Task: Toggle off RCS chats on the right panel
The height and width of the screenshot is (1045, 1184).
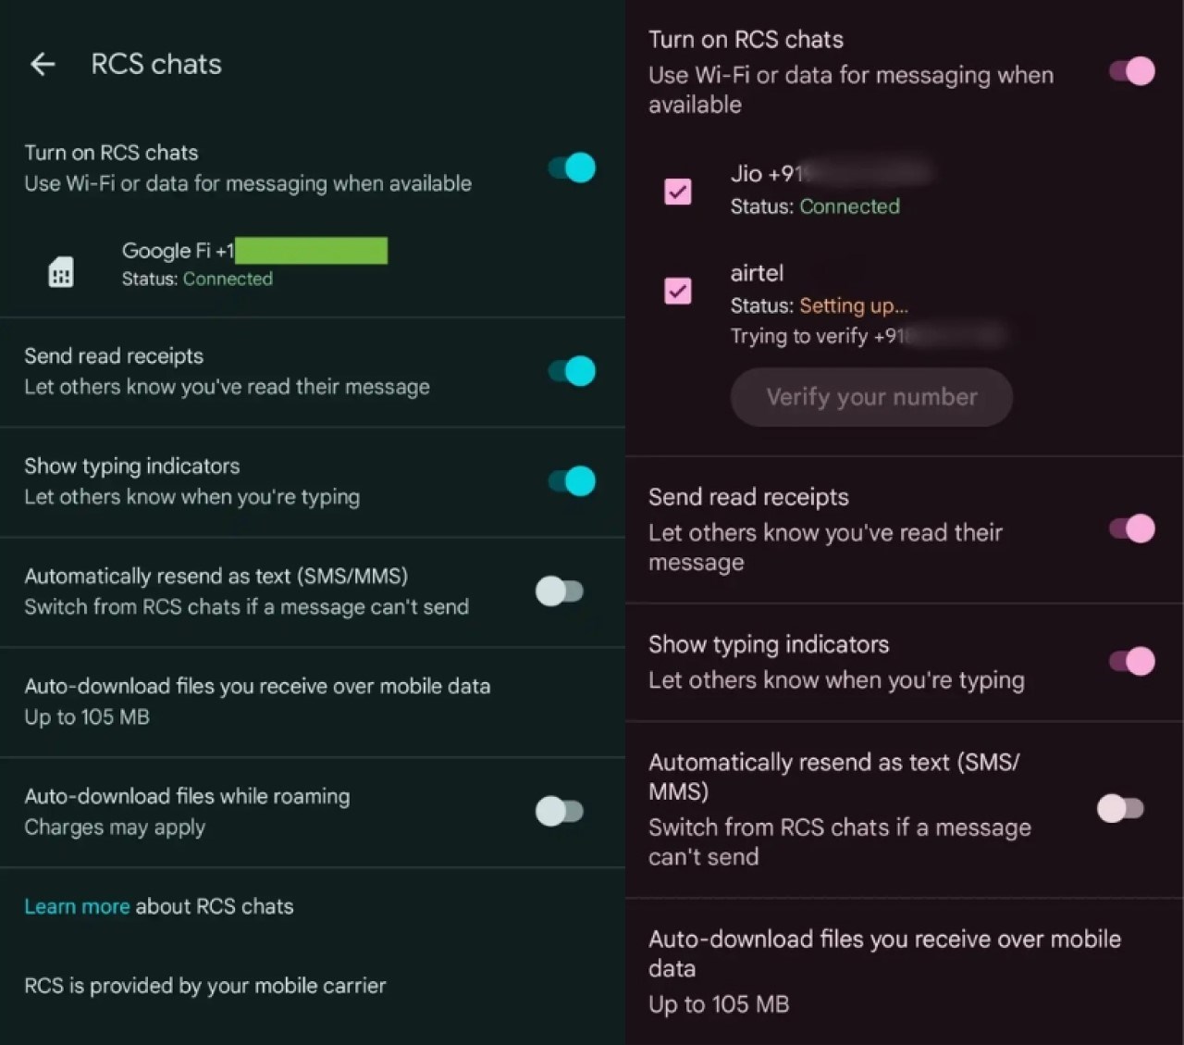Action: 1130,71
